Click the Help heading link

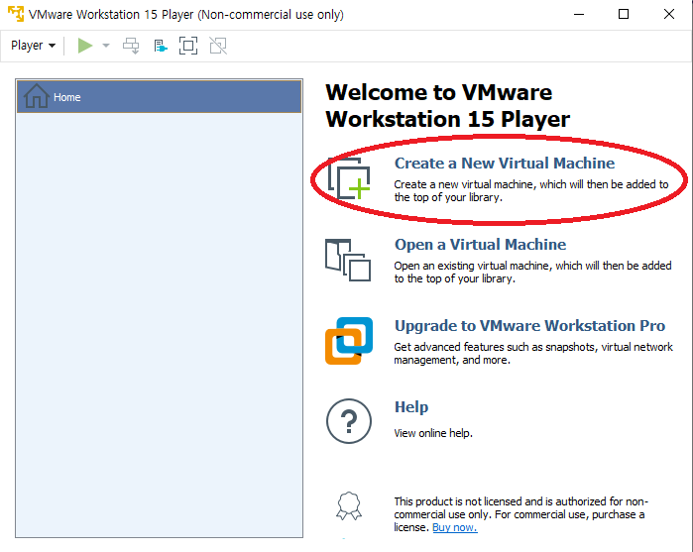(x=411, y=407)
